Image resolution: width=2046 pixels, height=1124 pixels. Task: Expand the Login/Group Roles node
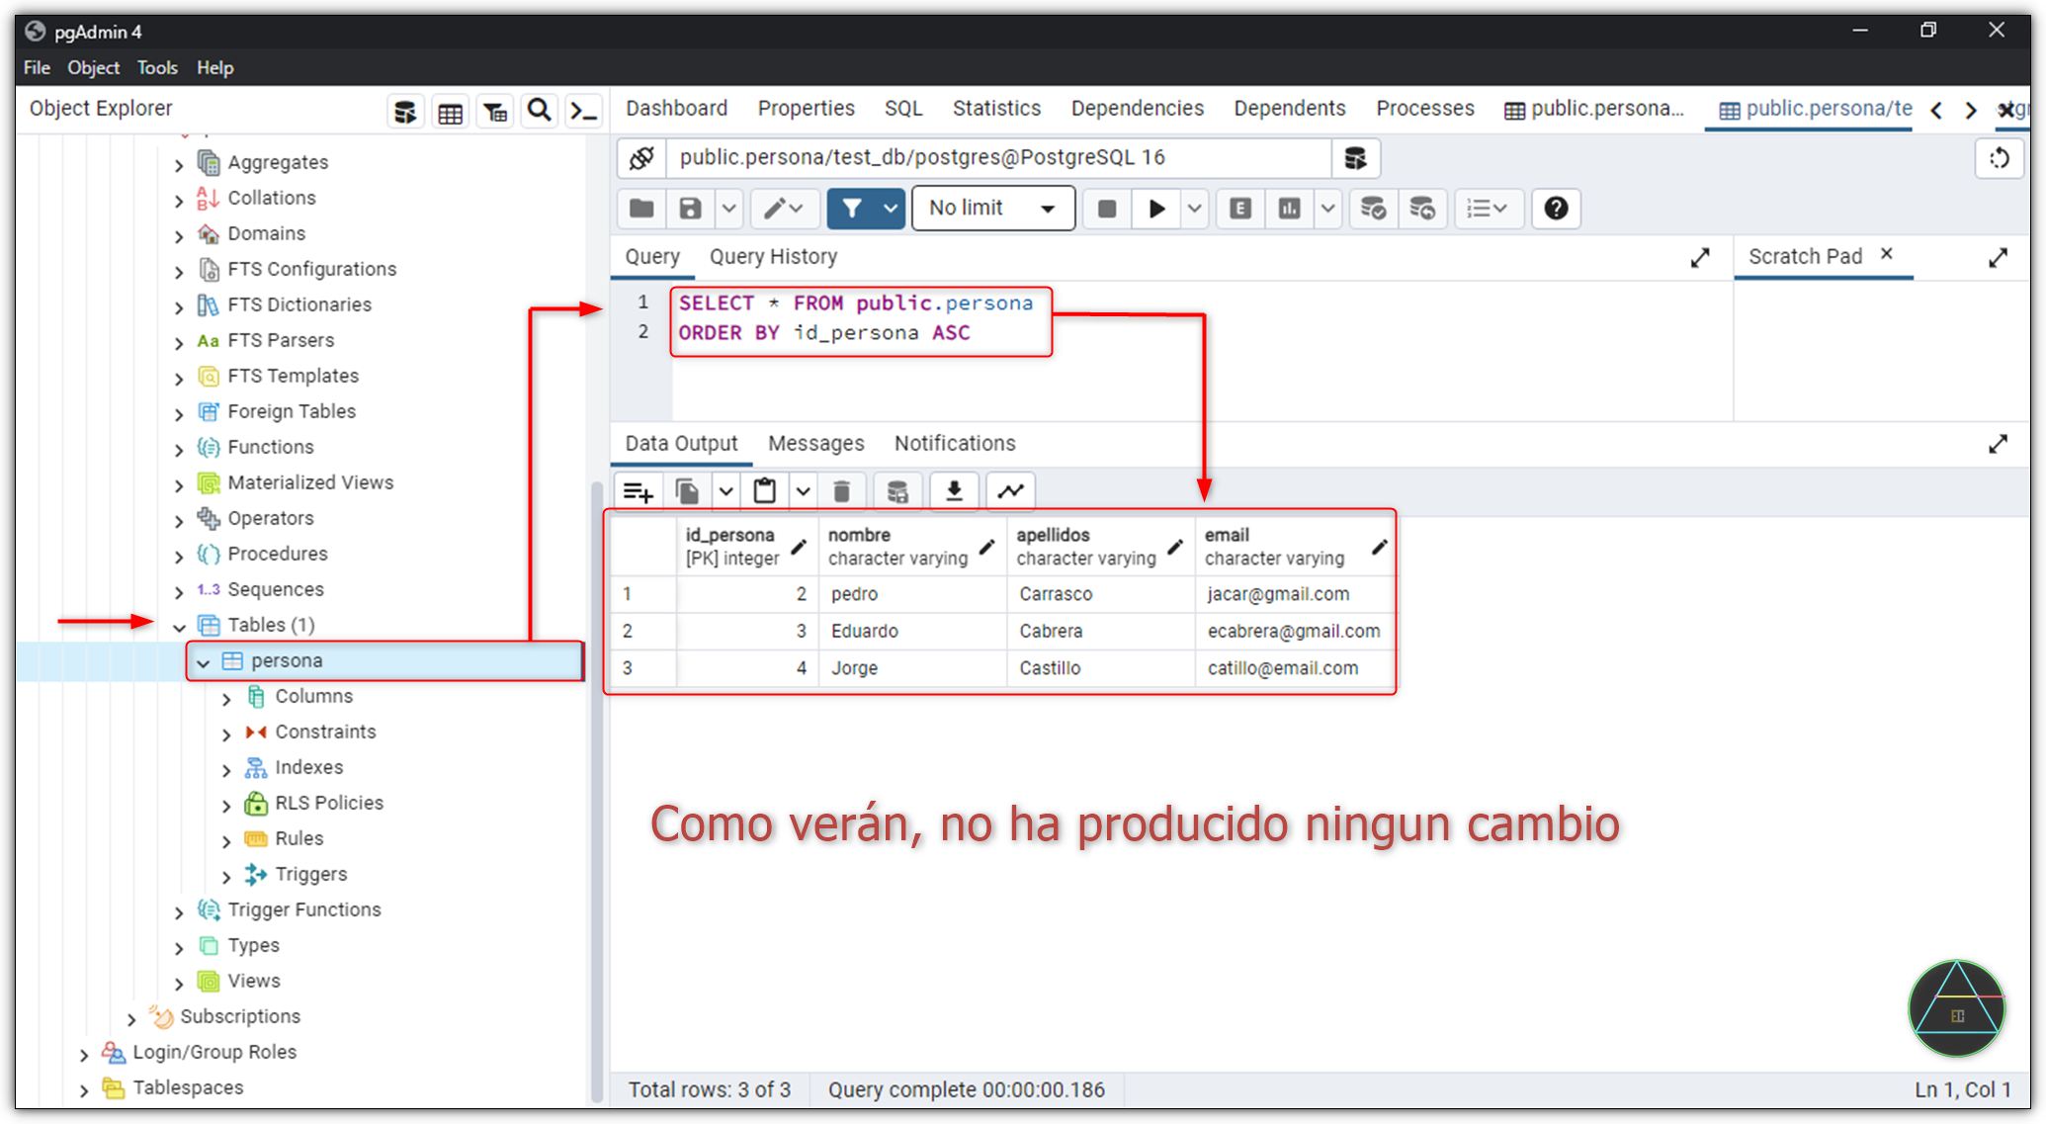coord(85,1054)
